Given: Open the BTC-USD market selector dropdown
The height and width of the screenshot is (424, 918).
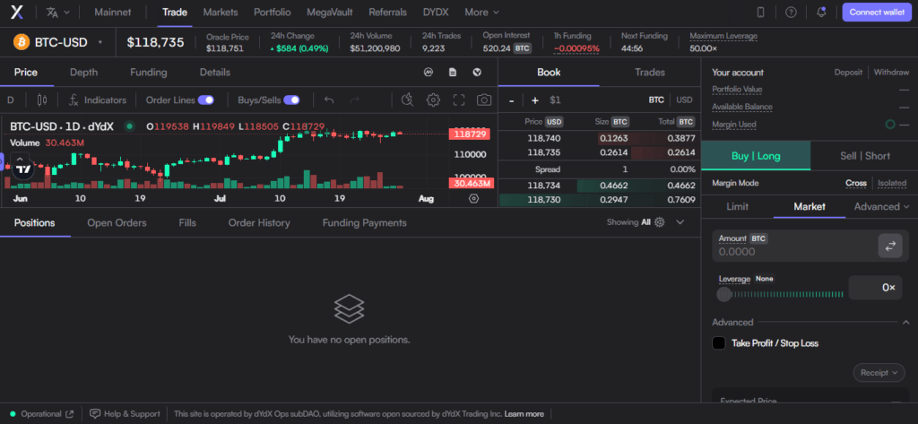Looking at the screenshot, I should pyautogui.click(x=58, y=42).
